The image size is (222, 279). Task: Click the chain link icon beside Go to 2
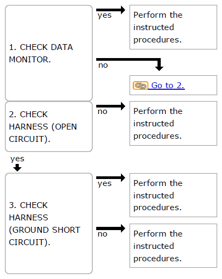140,85
